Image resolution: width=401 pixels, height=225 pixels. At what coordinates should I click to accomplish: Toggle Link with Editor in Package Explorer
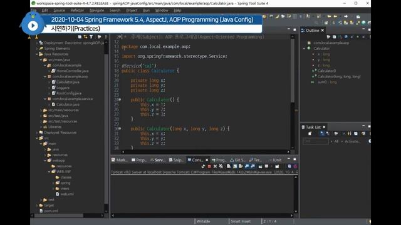(85, 37)
